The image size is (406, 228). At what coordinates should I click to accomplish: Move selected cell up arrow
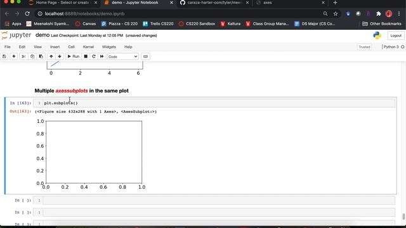coord(51,56)
